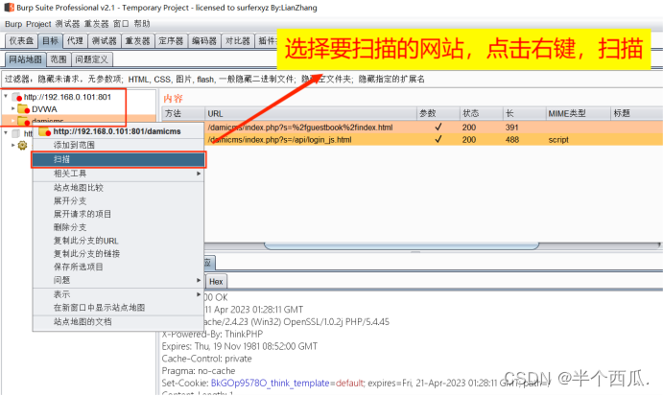Click the DVWA folder icon
663x396 pixels.
(x=23, y=109)
